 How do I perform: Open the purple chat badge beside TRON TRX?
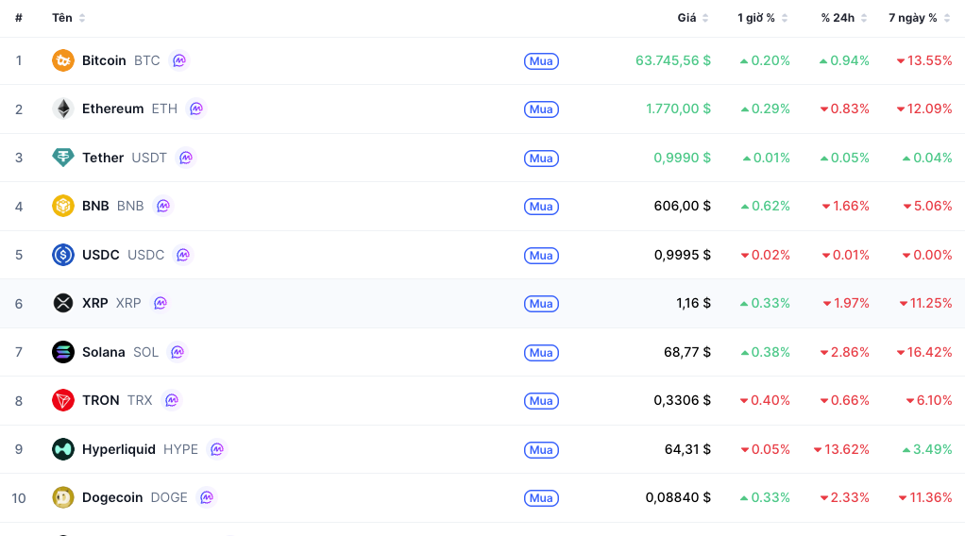(x=172, y=400)
